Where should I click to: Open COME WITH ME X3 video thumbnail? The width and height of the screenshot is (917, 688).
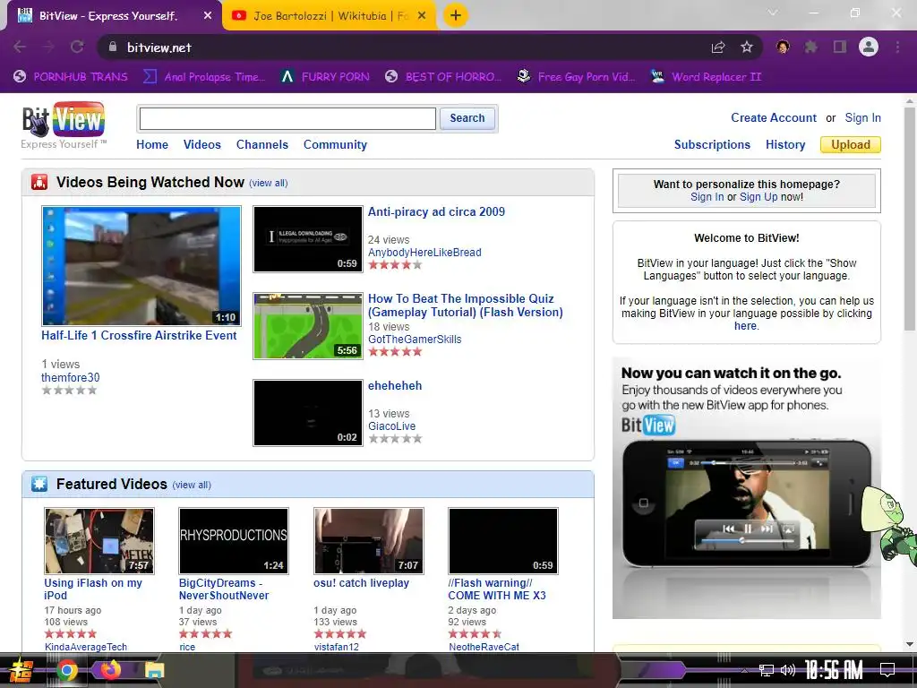(x=503, y=540)
